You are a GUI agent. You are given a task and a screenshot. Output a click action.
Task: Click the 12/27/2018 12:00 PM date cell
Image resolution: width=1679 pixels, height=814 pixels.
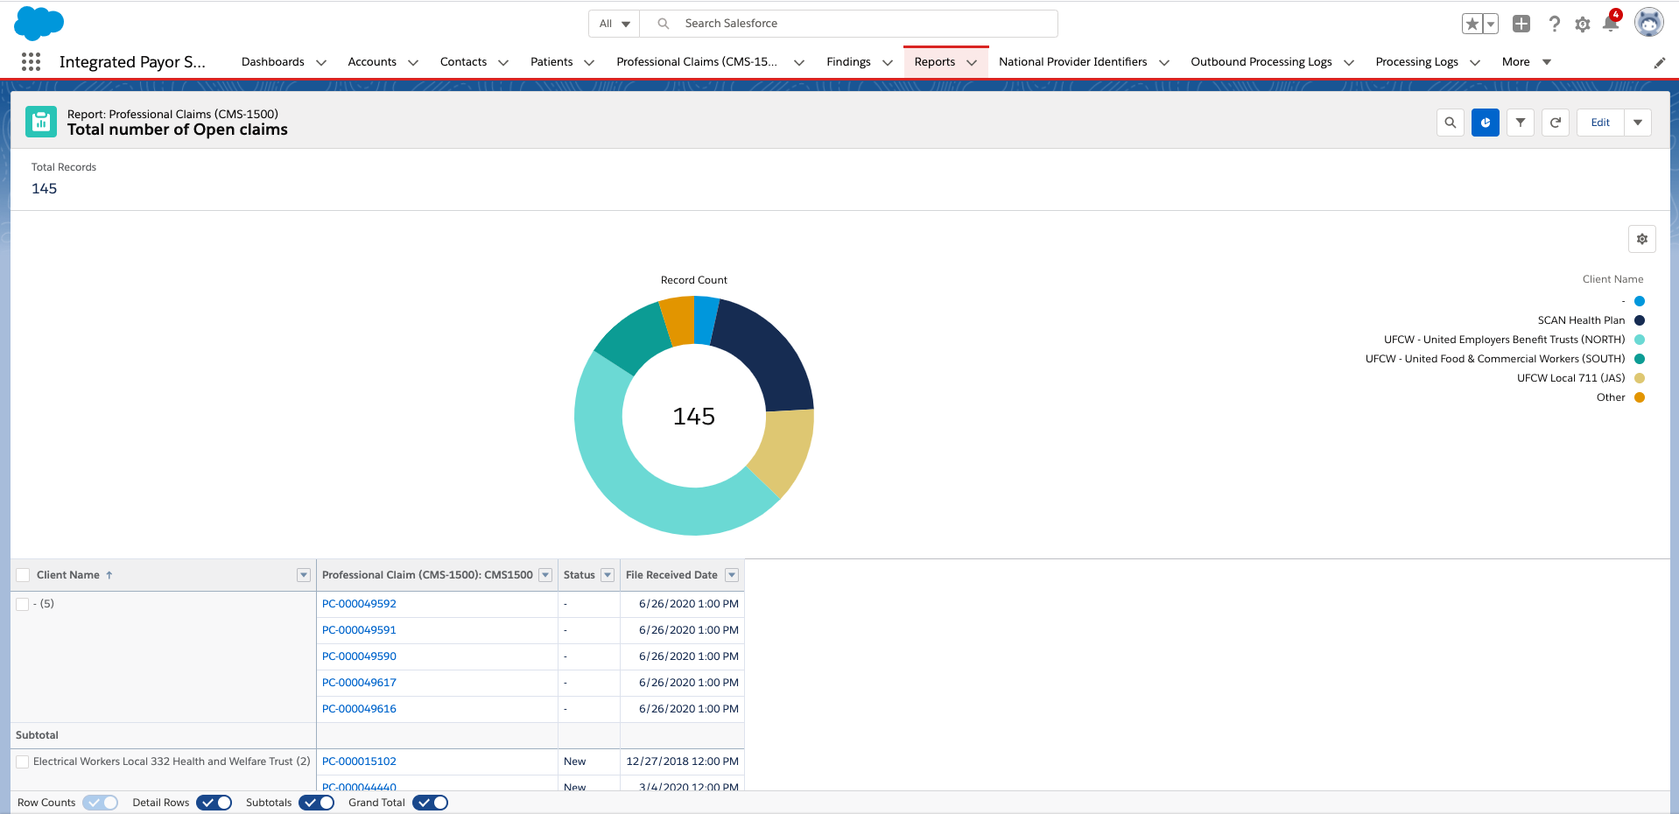coord(682,761)
